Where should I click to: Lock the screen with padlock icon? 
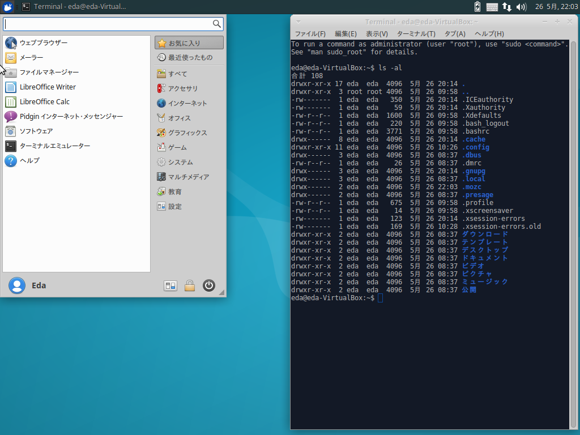click(x=190, y=285)
